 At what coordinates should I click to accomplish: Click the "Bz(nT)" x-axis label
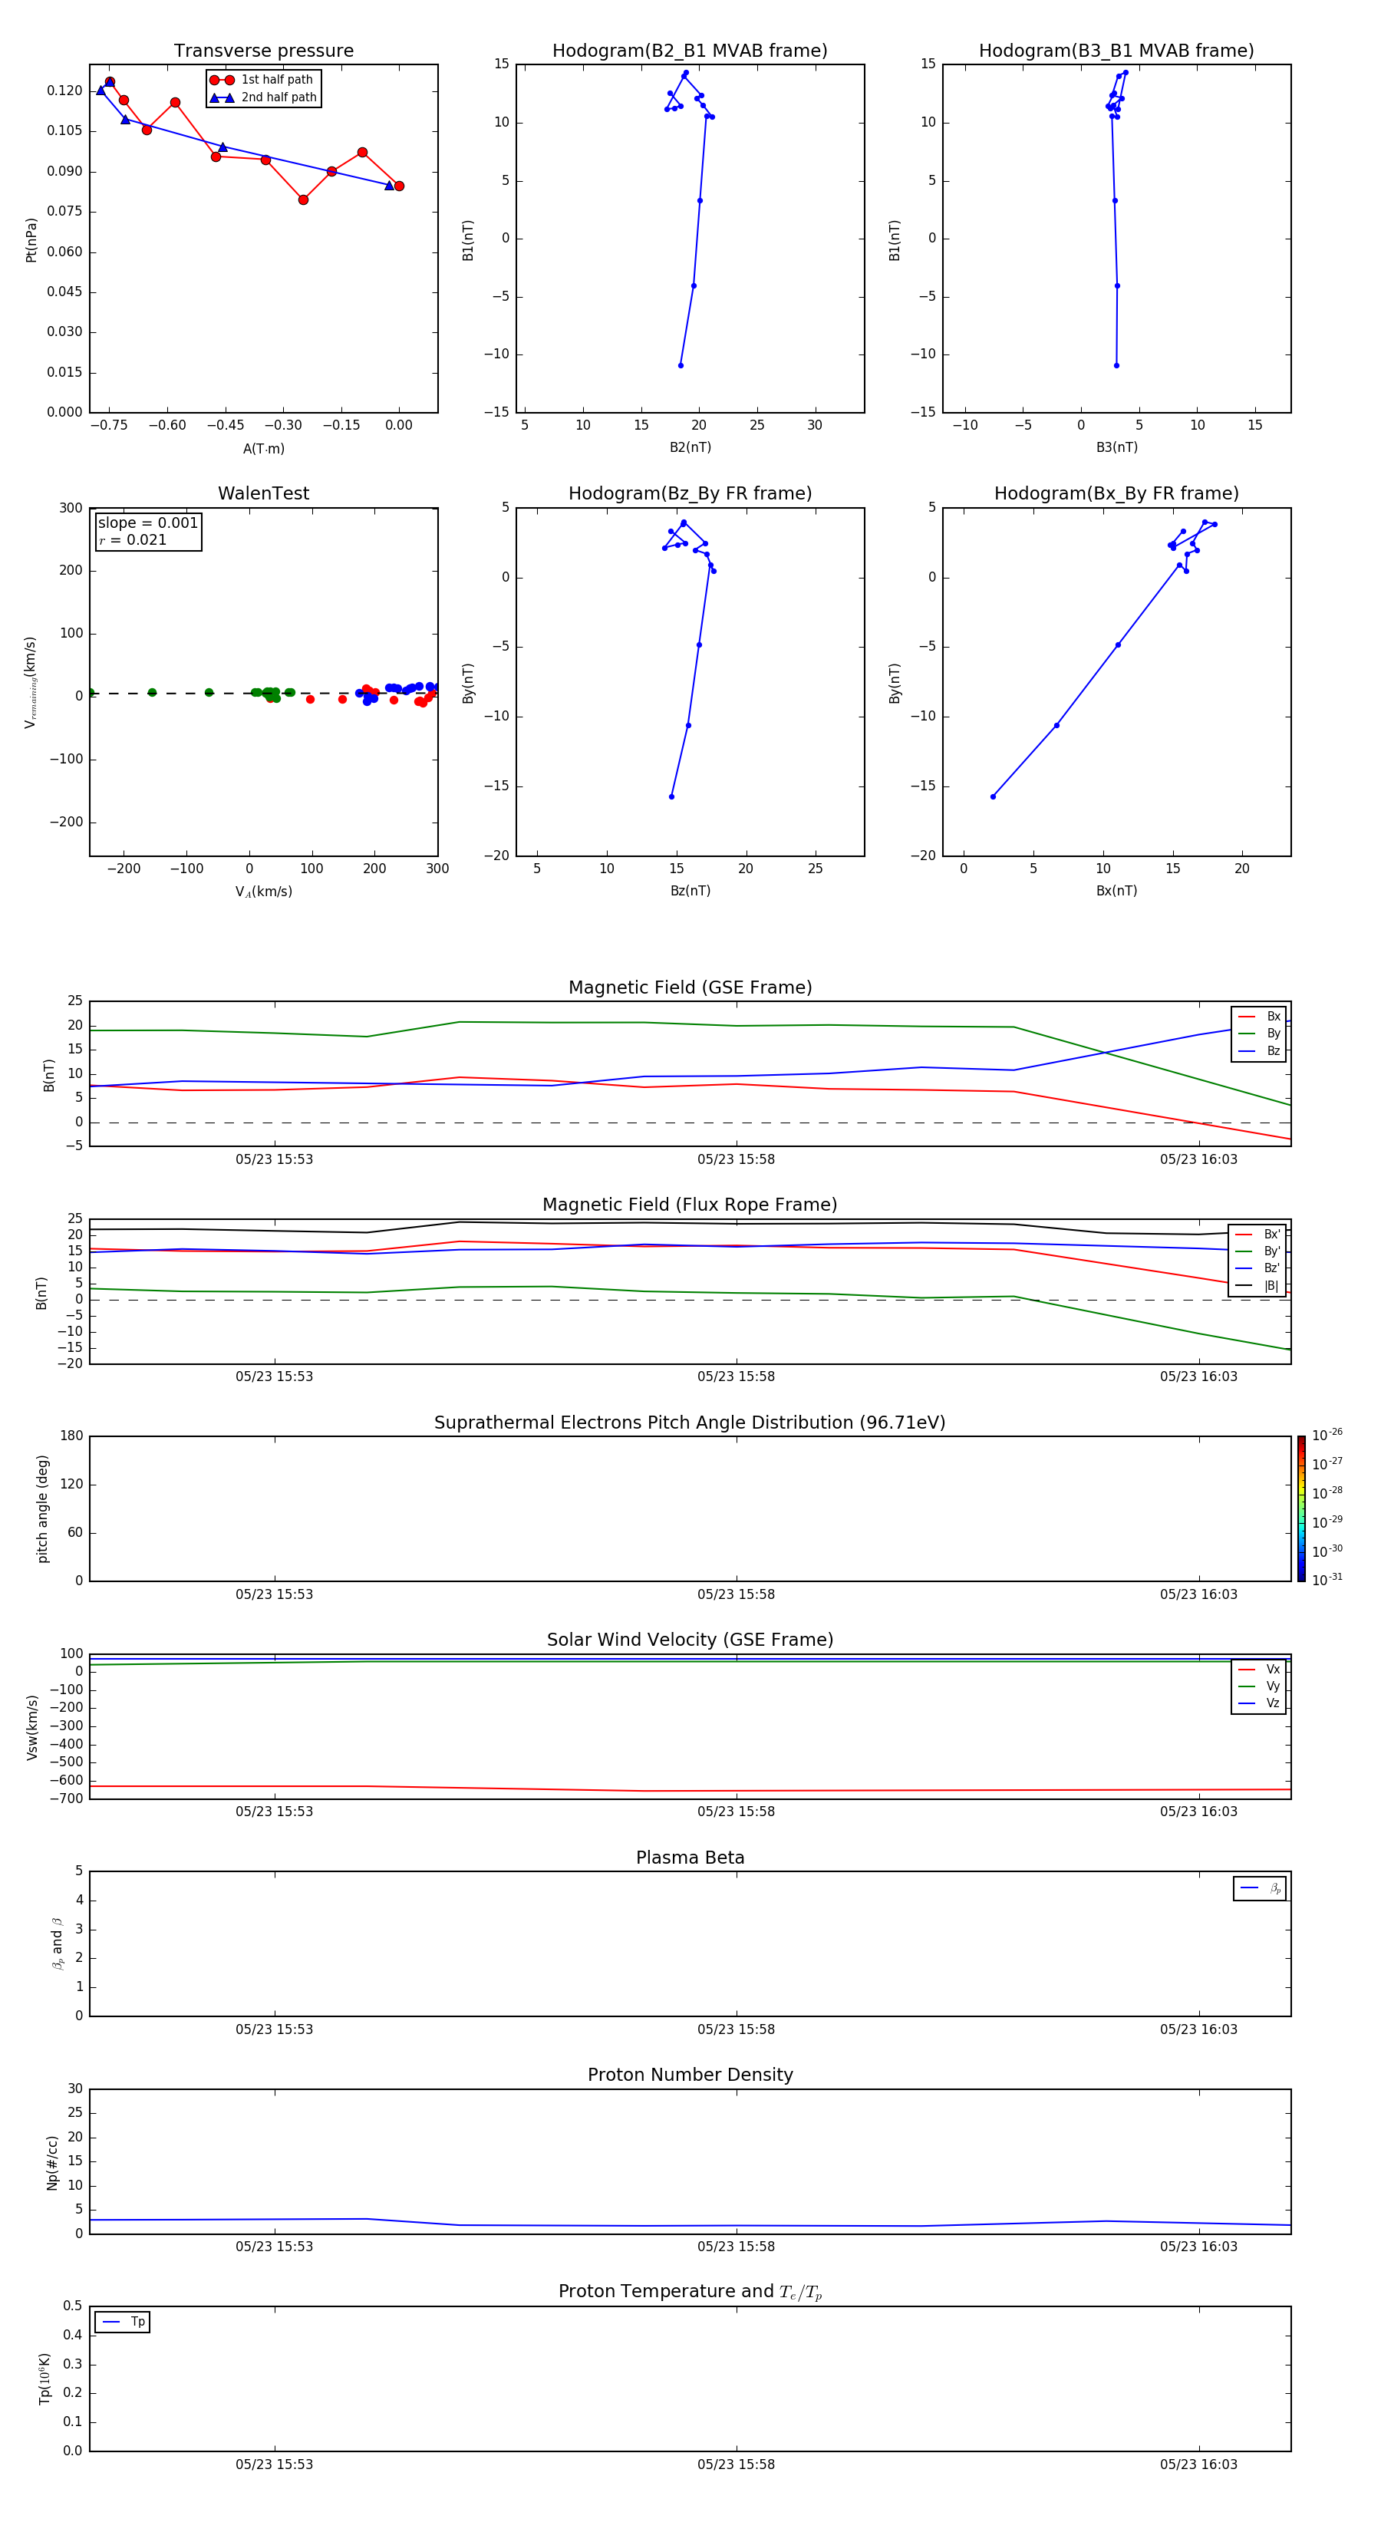(x=690, y=891)
